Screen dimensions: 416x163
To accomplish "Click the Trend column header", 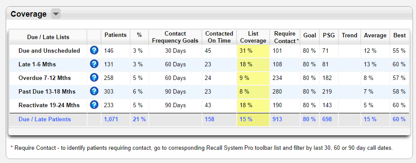I will 350,35.
